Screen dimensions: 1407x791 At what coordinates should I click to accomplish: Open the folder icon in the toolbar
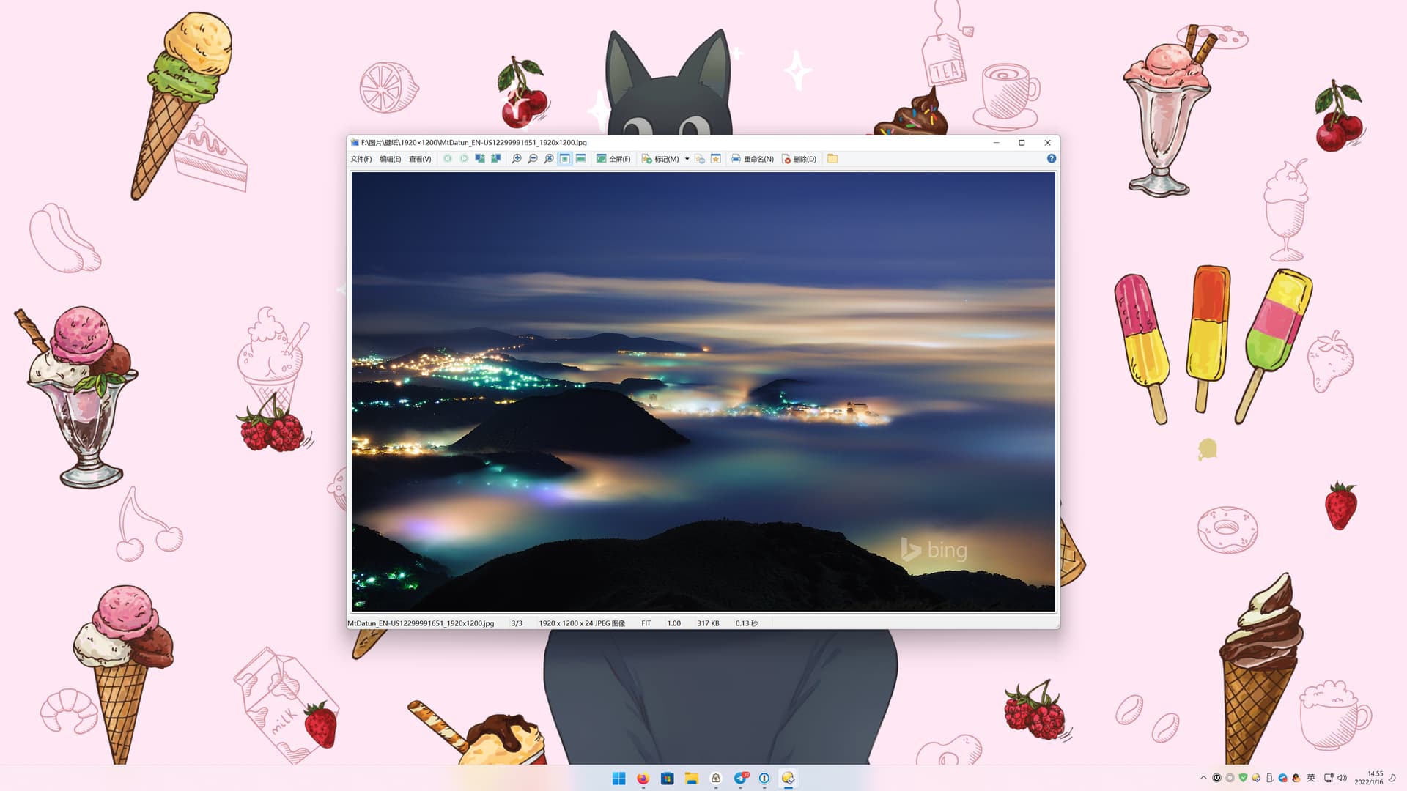pos(832,159)
